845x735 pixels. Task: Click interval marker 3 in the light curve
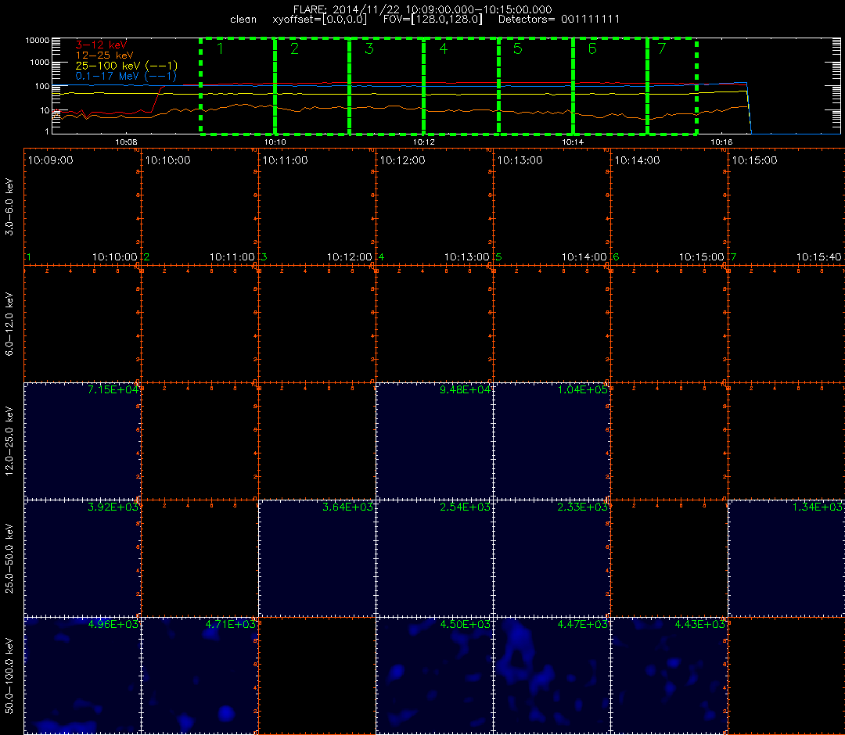click(x=369, y=48)
